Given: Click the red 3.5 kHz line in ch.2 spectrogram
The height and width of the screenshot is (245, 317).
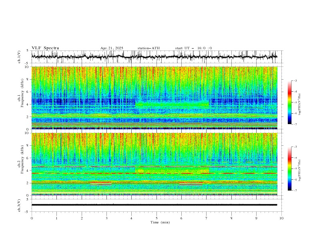Looking at the screenshot, I should pyautogui.click(x=154, y=173).
